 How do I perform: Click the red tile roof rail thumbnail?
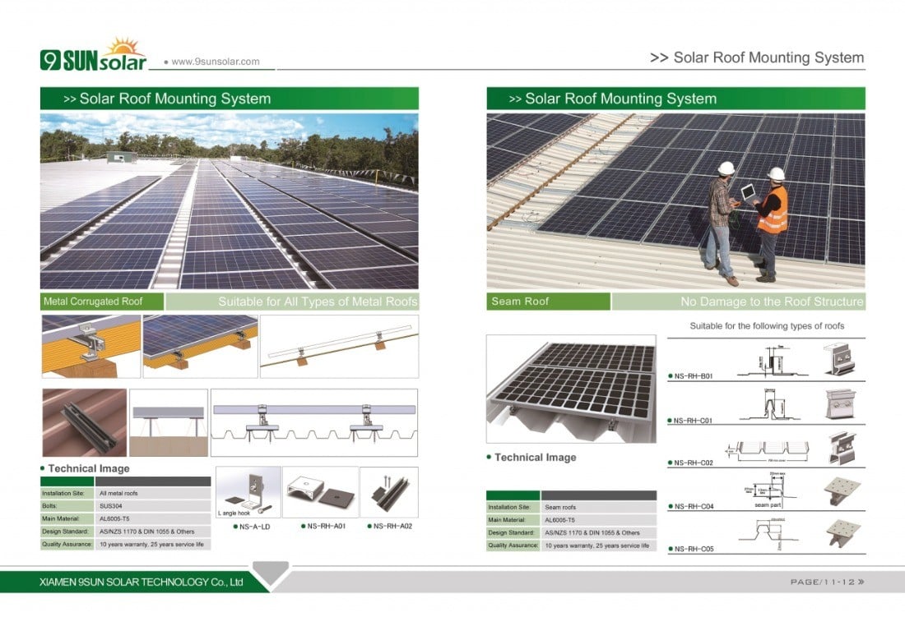[84, 422]
